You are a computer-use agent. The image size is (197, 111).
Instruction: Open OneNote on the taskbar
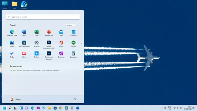click(x=38, y=108)
